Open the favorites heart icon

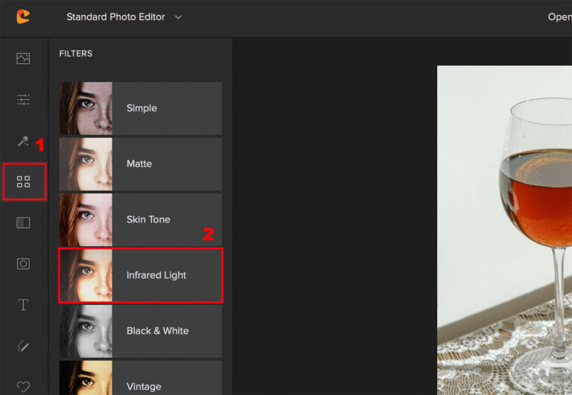point(23,386)
